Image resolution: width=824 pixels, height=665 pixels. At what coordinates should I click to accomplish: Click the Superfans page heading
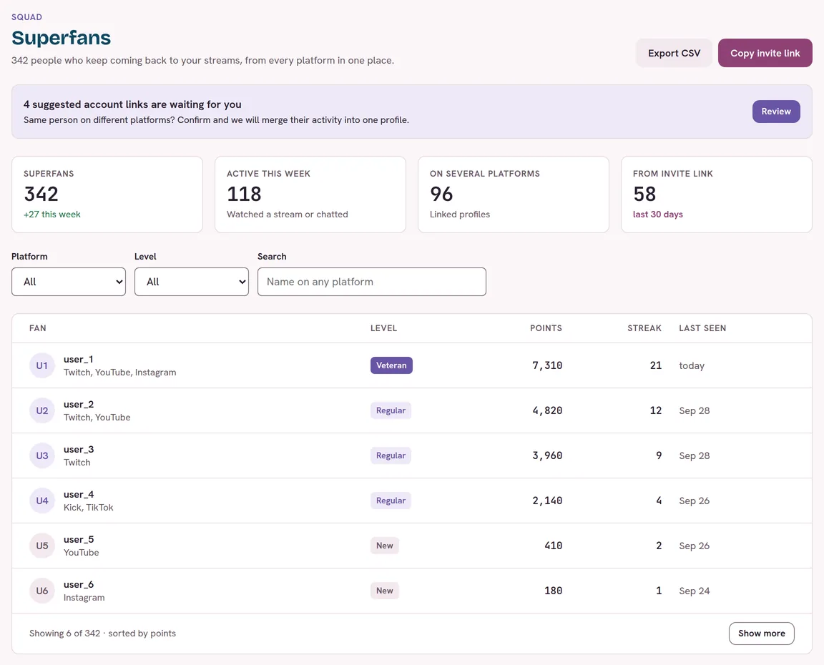(61, 38)
